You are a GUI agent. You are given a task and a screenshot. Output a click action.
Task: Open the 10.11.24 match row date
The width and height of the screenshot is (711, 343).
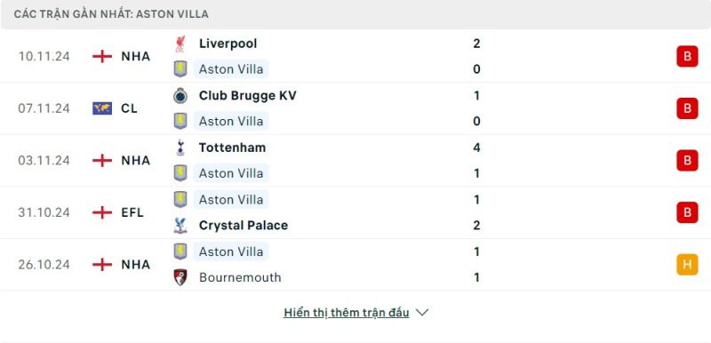[x=44, y=57]
